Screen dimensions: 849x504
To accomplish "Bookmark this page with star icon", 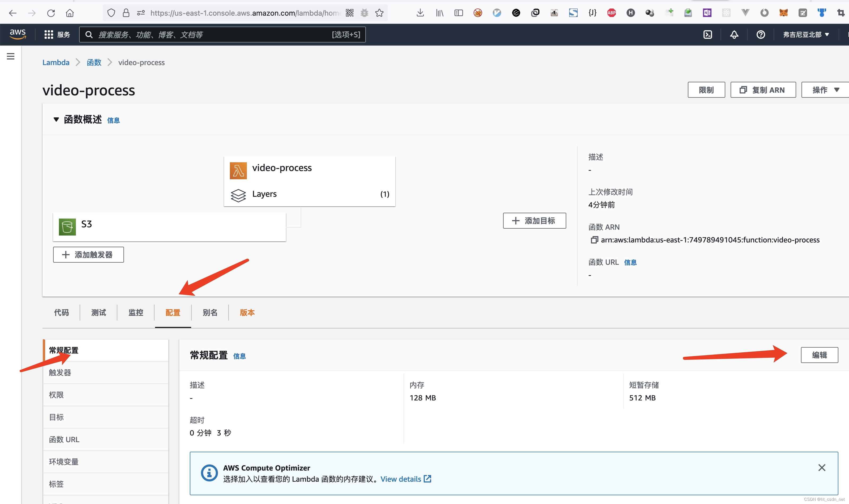I will [x=379, y=13].
